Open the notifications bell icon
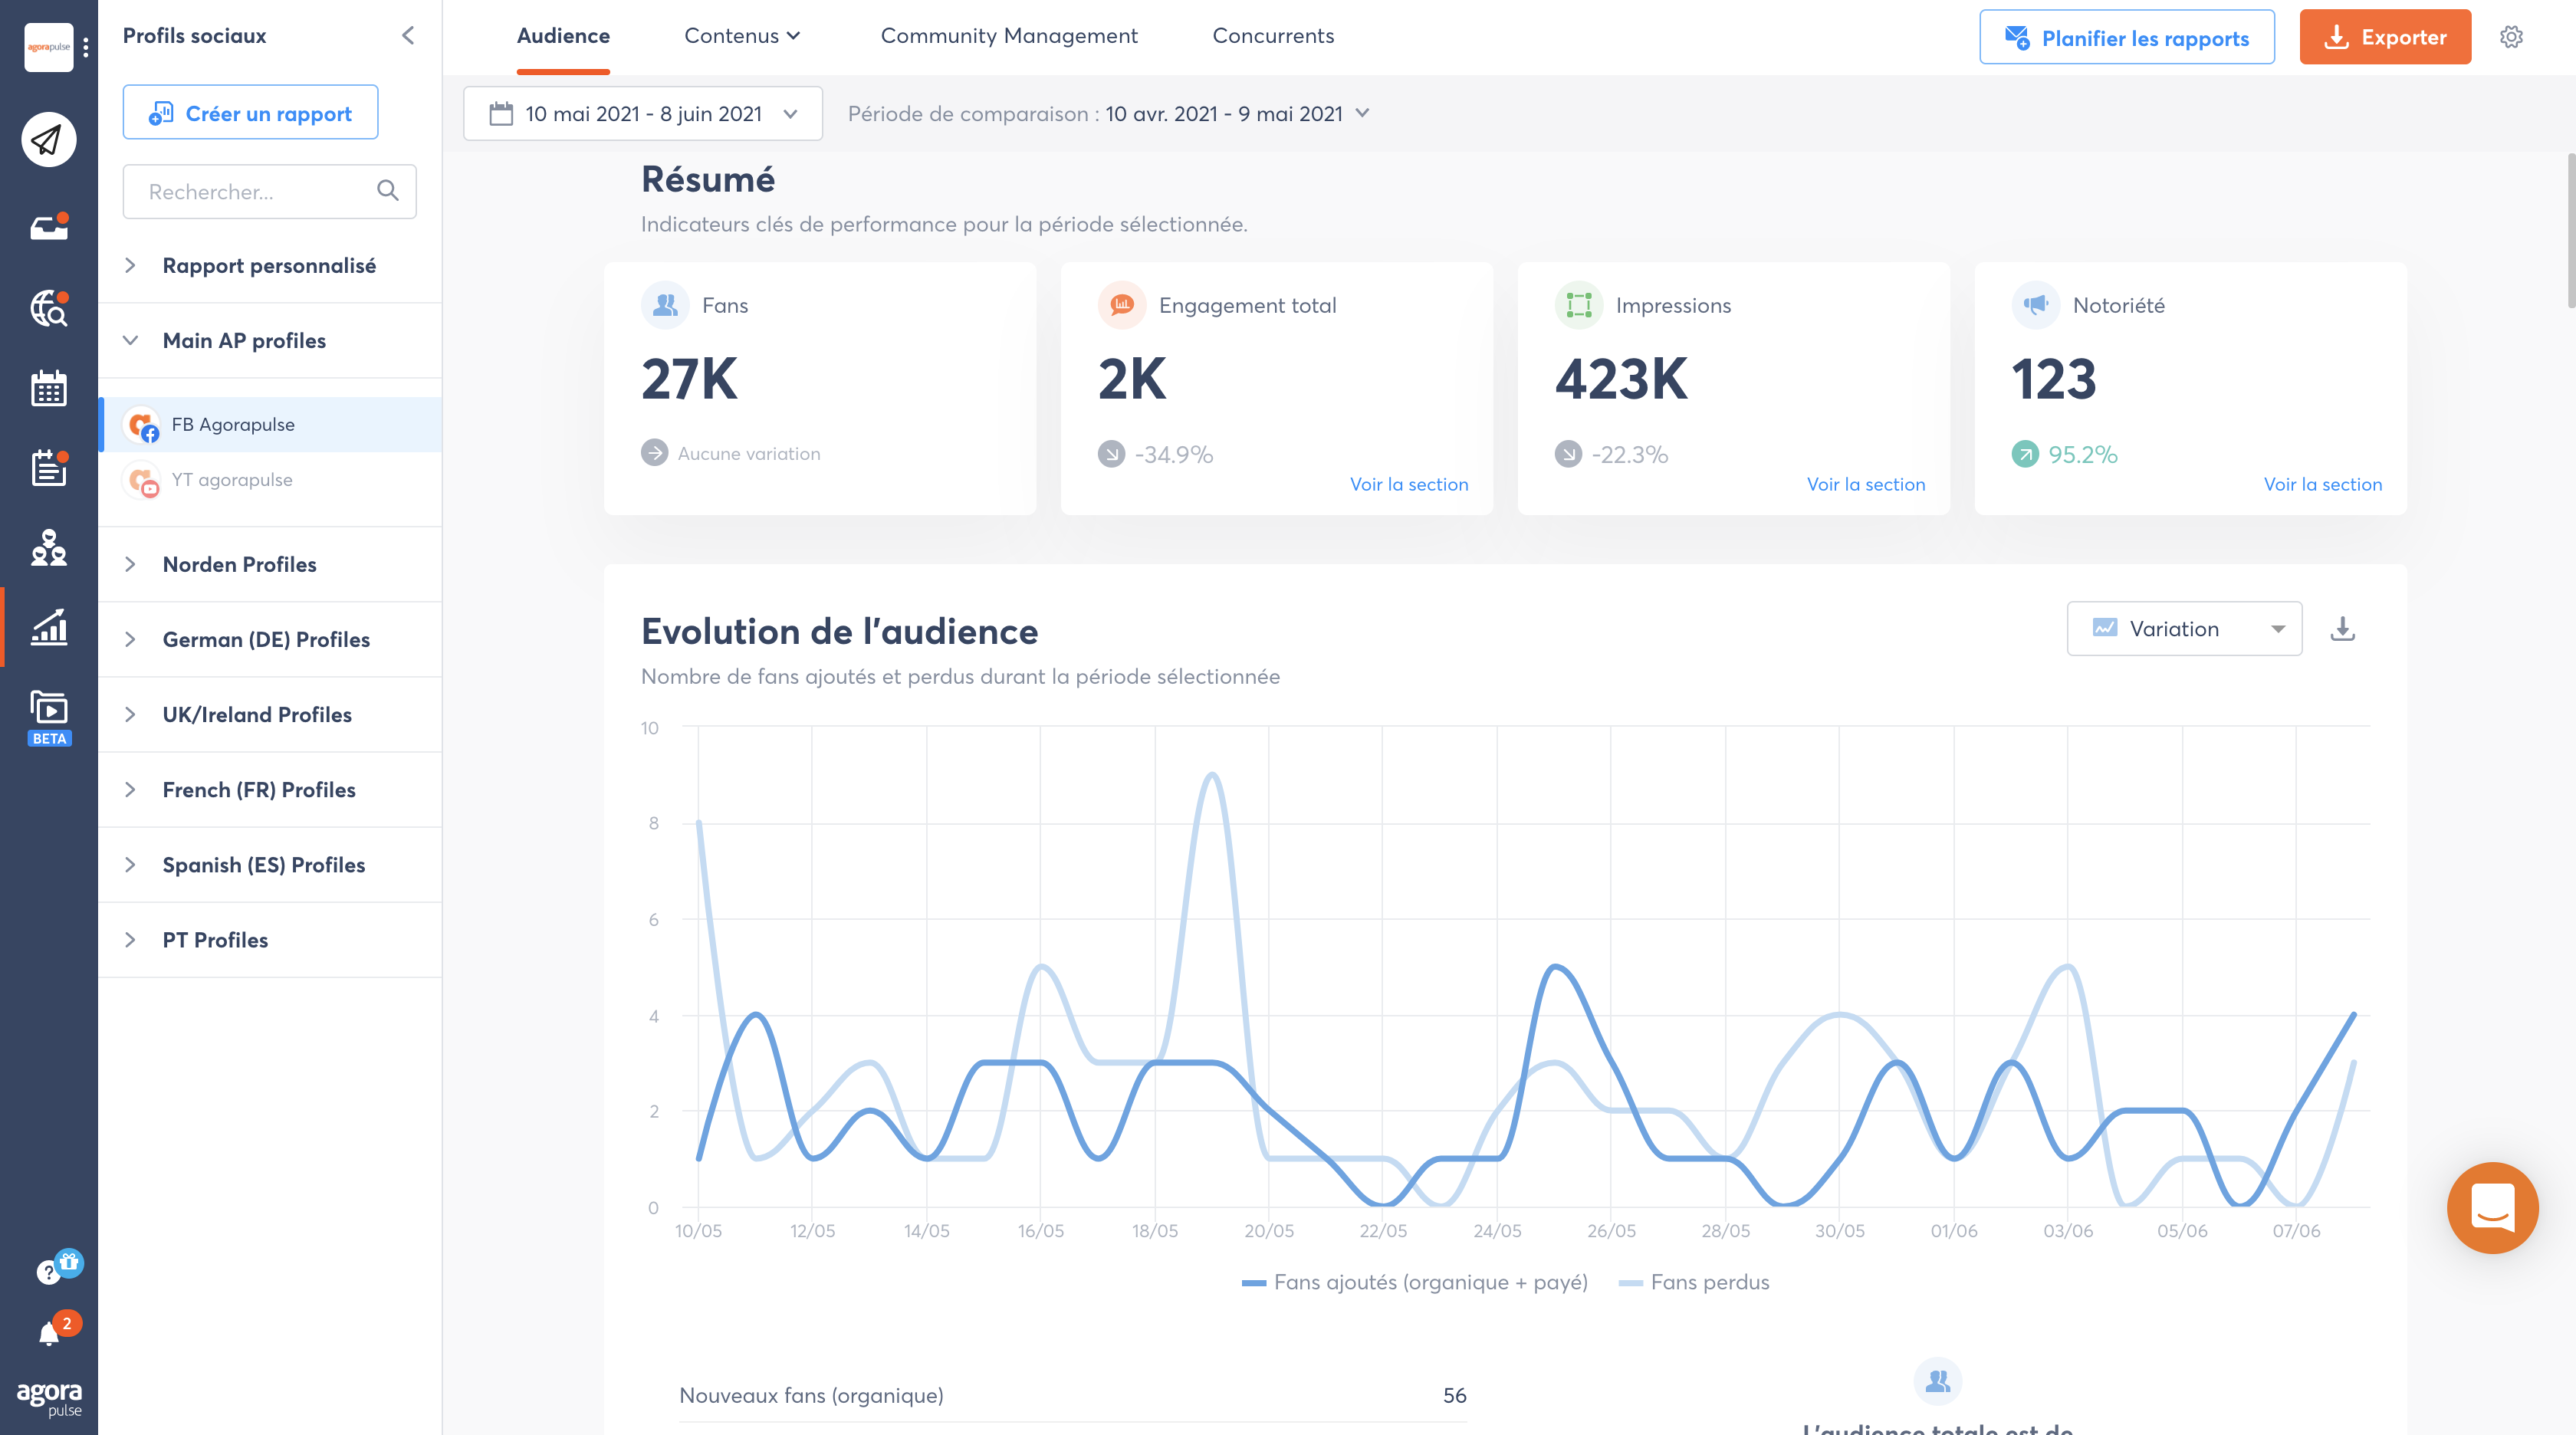The width and height of the screenshot is (2576, 1435). (x=48, y=1334)
